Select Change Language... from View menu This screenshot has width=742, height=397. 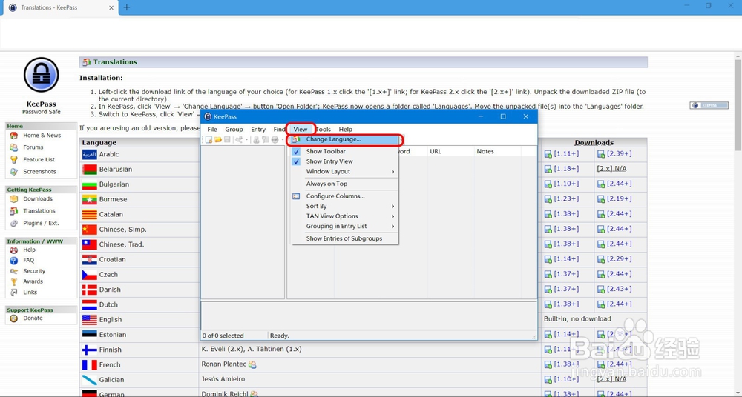coord(344,139)
